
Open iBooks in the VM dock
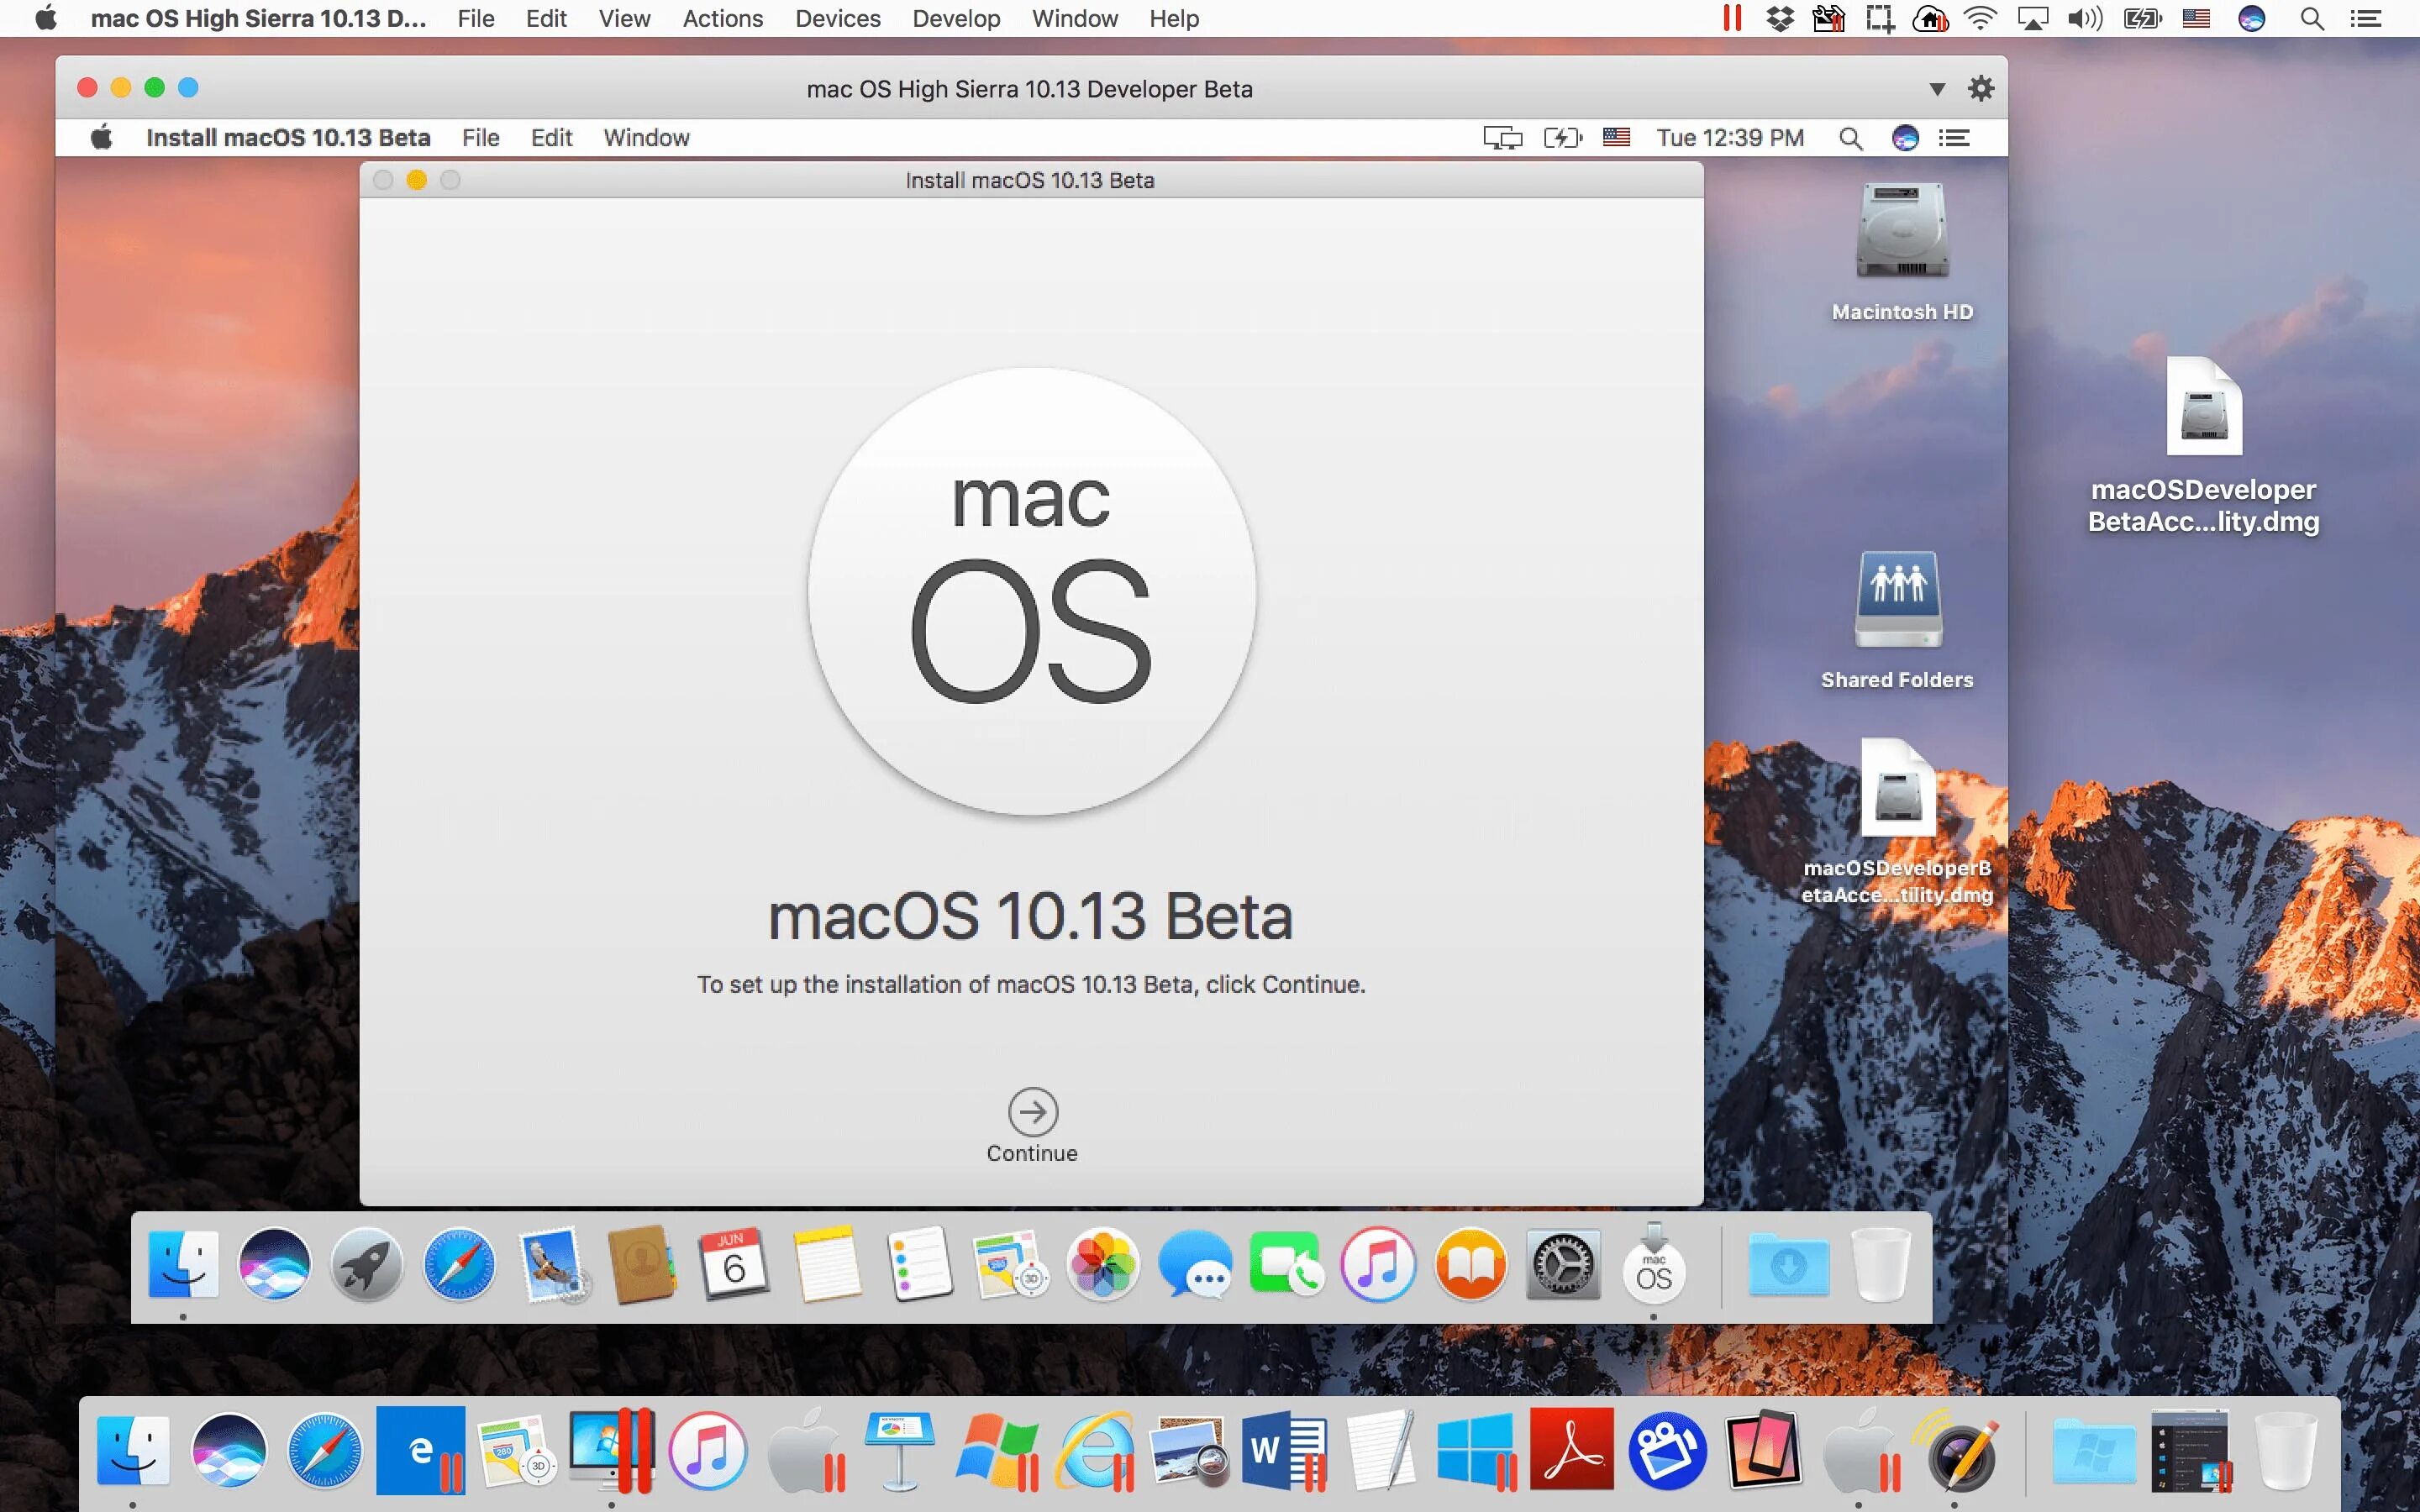[1470, 1264]
